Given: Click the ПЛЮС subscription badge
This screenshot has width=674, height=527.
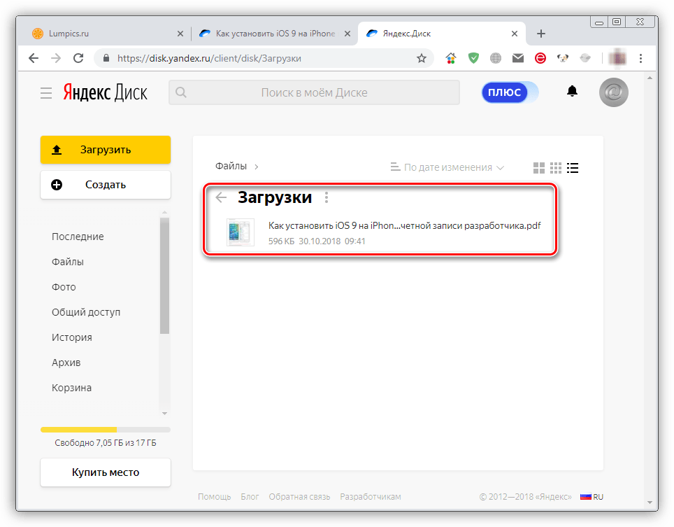Looking at the screenshot, I should click(x=510, y=92).
